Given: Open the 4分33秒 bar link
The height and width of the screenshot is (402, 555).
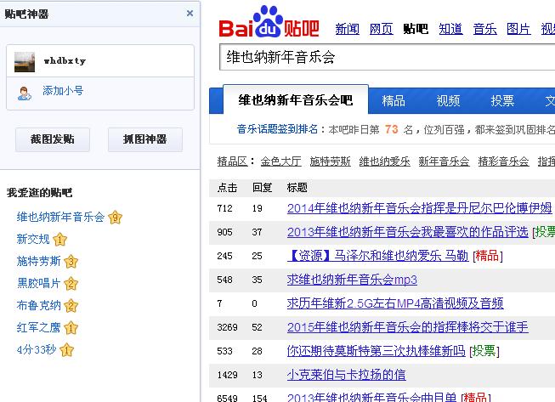Looking at the screenshot, I should click(x=37, y=349).
